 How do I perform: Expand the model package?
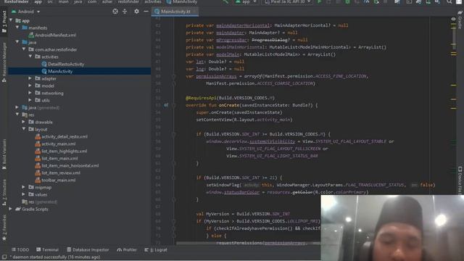click(30, 86)
